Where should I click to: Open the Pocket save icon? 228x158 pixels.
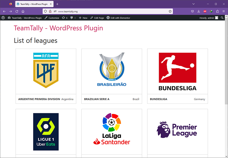pos(192,11)
